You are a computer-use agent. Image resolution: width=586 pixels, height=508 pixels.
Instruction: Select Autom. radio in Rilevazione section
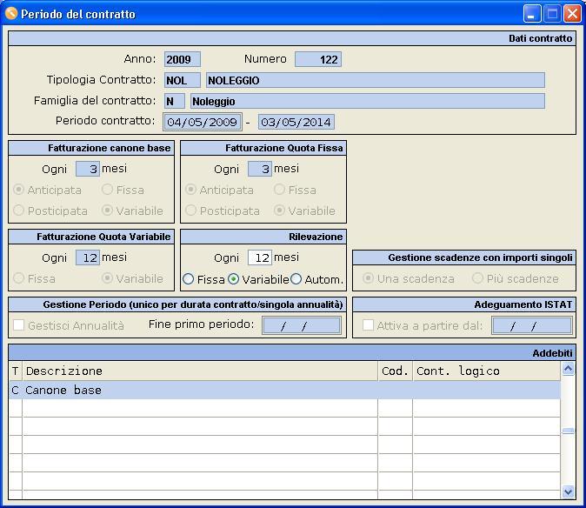296,279
